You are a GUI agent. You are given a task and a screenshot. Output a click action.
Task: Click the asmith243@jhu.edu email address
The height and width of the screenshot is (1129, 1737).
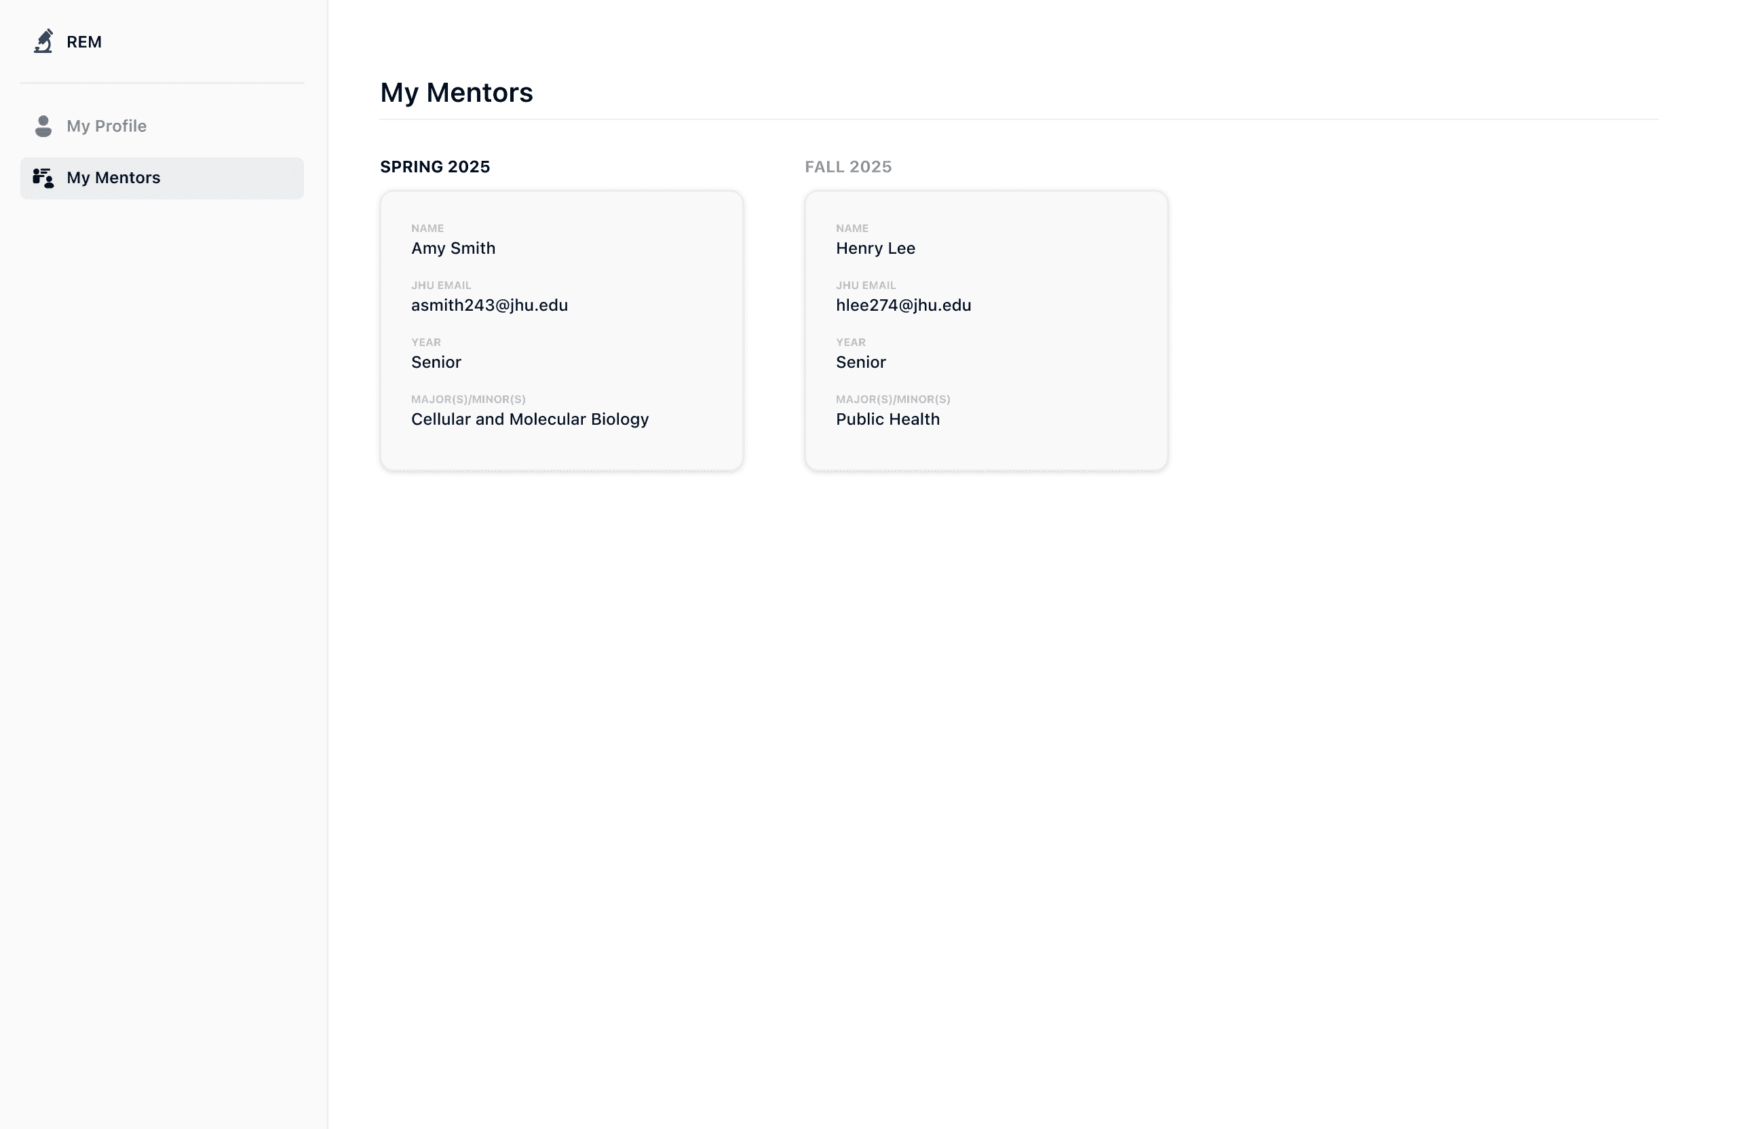pos(489,306)
